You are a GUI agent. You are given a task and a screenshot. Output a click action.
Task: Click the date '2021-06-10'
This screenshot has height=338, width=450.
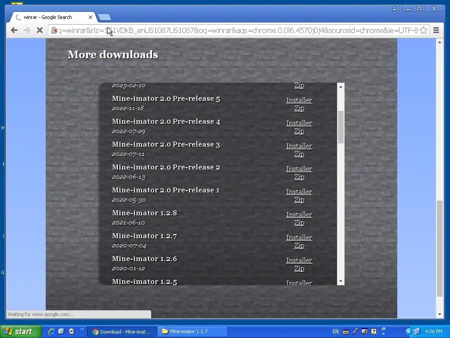pyautogui.click(x=128, y=223)
